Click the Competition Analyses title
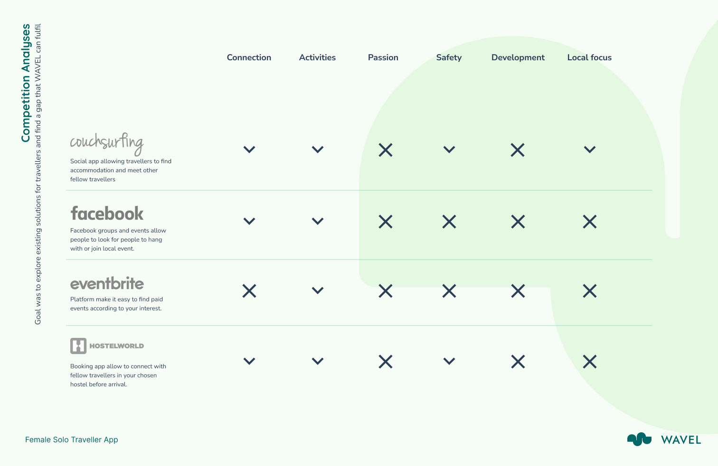The image size is (718, 466). [26, 83]
